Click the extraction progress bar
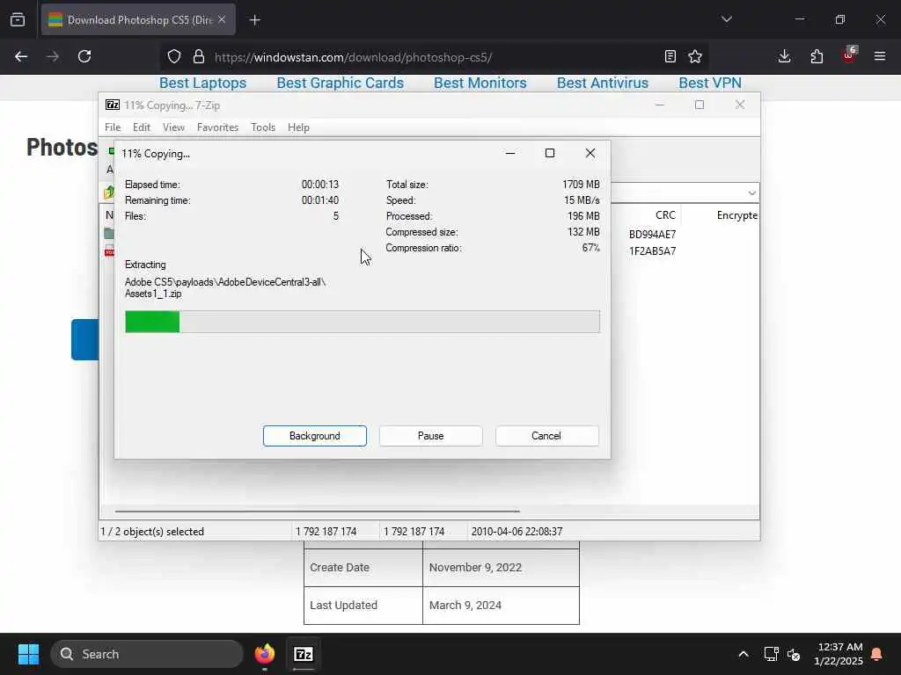This screenshot has width=901, height=675. click(363, 322)
